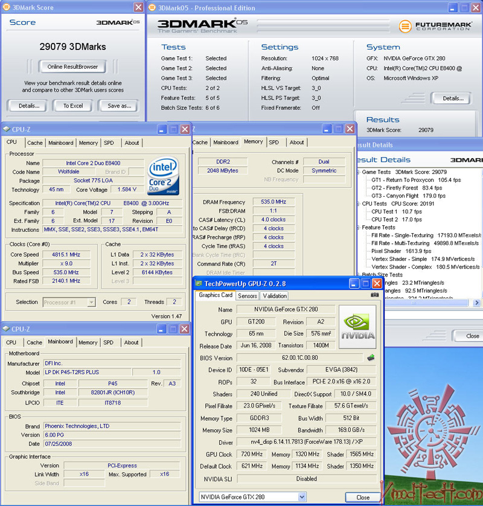Open the GPU selector dropdown in GPU-Z
Screen dimensions: 483x506
302,497
